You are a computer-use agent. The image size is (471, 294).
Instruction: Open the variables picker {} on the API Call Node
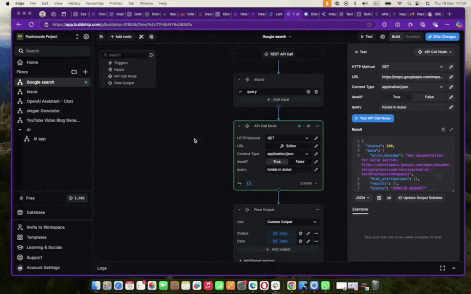(x=249, y=183)
